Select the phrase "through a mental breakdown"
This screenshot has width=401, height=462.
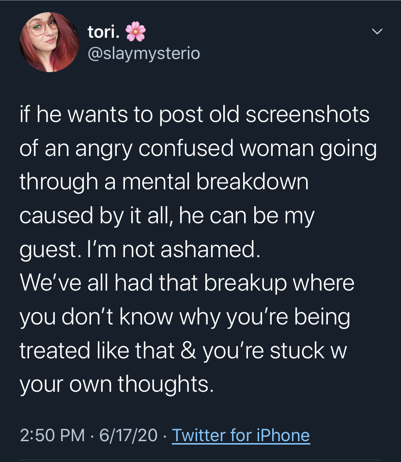(164, 183)
